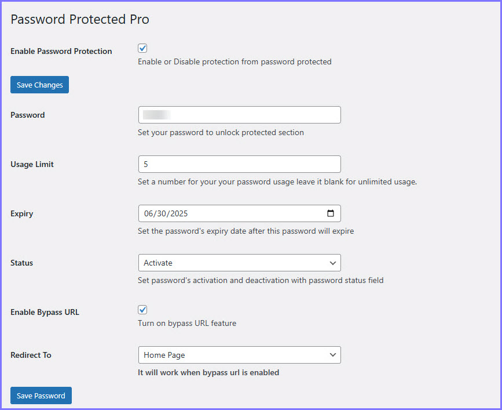The image size is (502, 410).
Task: Uncheck the Enable Password Protection checkbox
Action: 142,49
